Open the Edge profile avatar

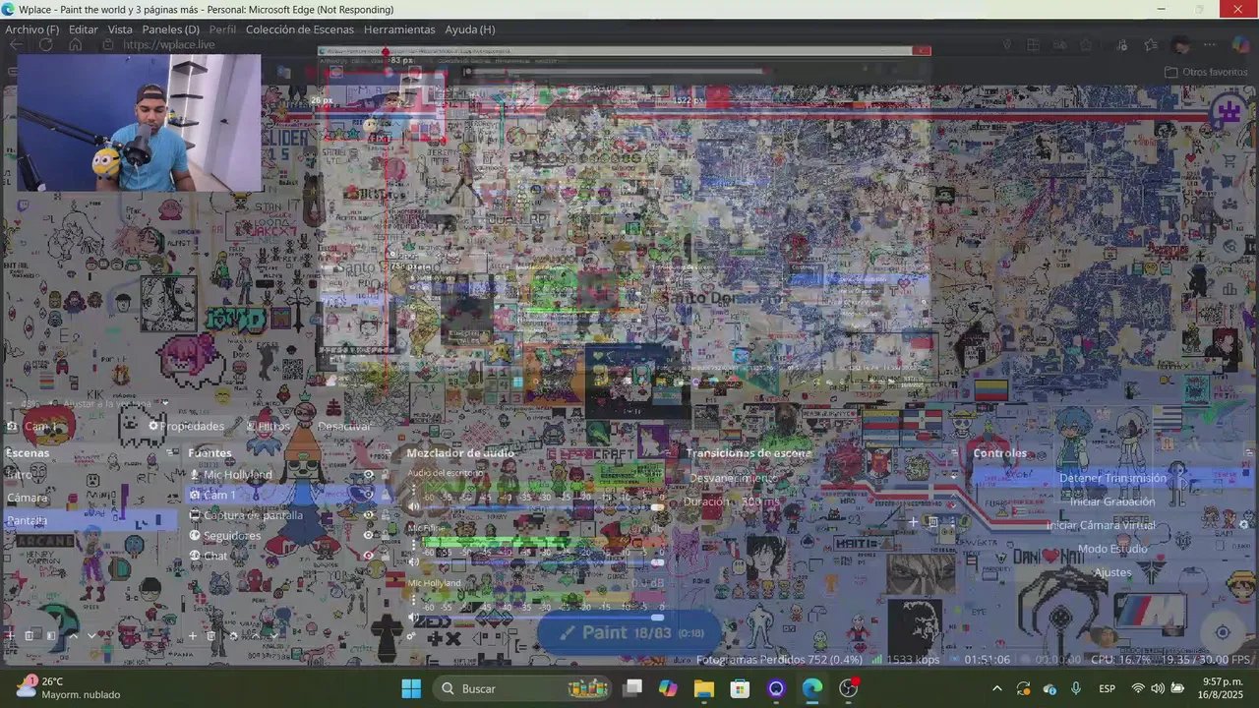click(x=1180, y=45)
